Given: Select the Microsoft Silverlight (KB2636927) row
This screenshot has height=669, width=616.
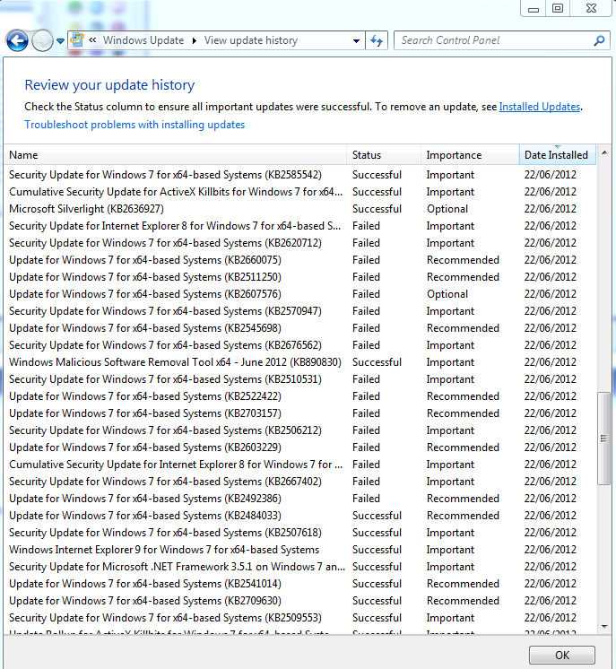Looking at the screenshot, I should click(299, 209).
